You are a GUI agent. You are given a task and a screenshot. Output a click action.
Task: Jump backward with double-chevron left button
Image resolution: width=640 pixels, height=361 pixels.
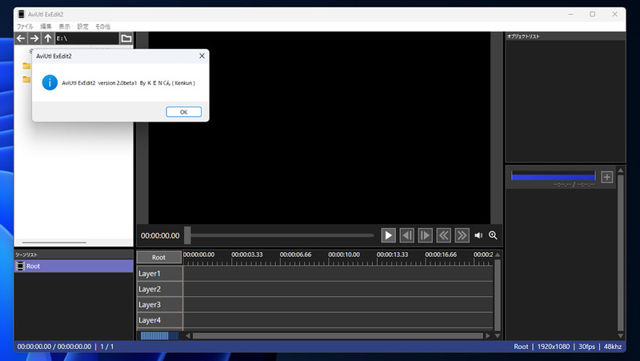click(x=443, y=235)
